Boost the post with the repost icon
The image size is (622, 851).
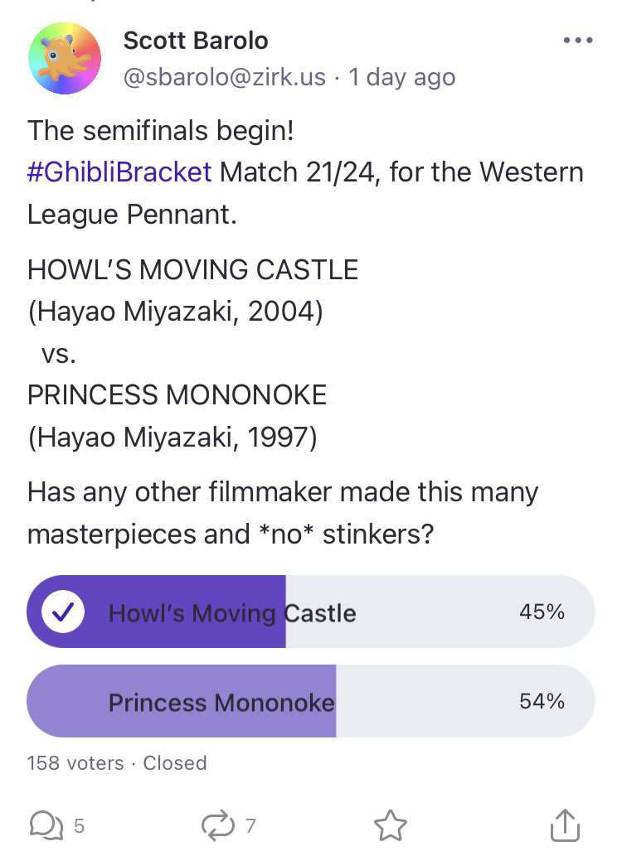[x=217, y=824]
